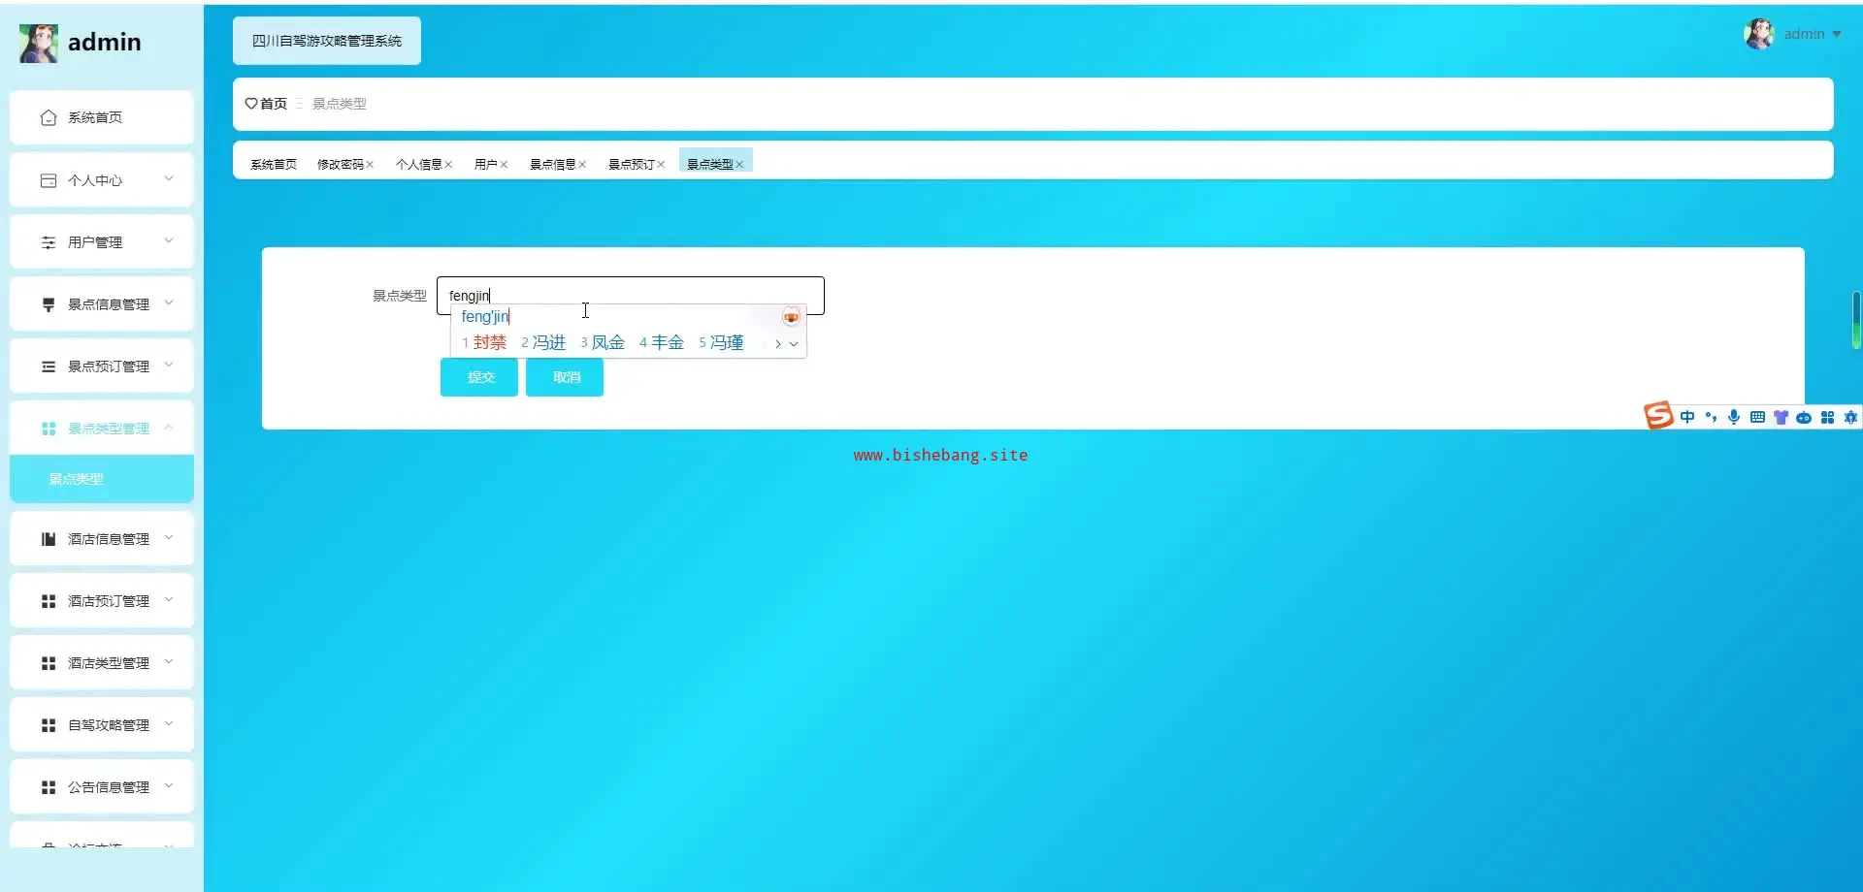Close the 个人信息 tab
The image size is (1863, 892).
[448, 165]
